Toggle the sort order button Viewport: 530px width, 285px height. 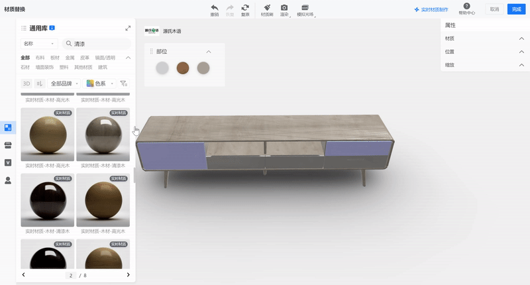click(x=40, y=84)
